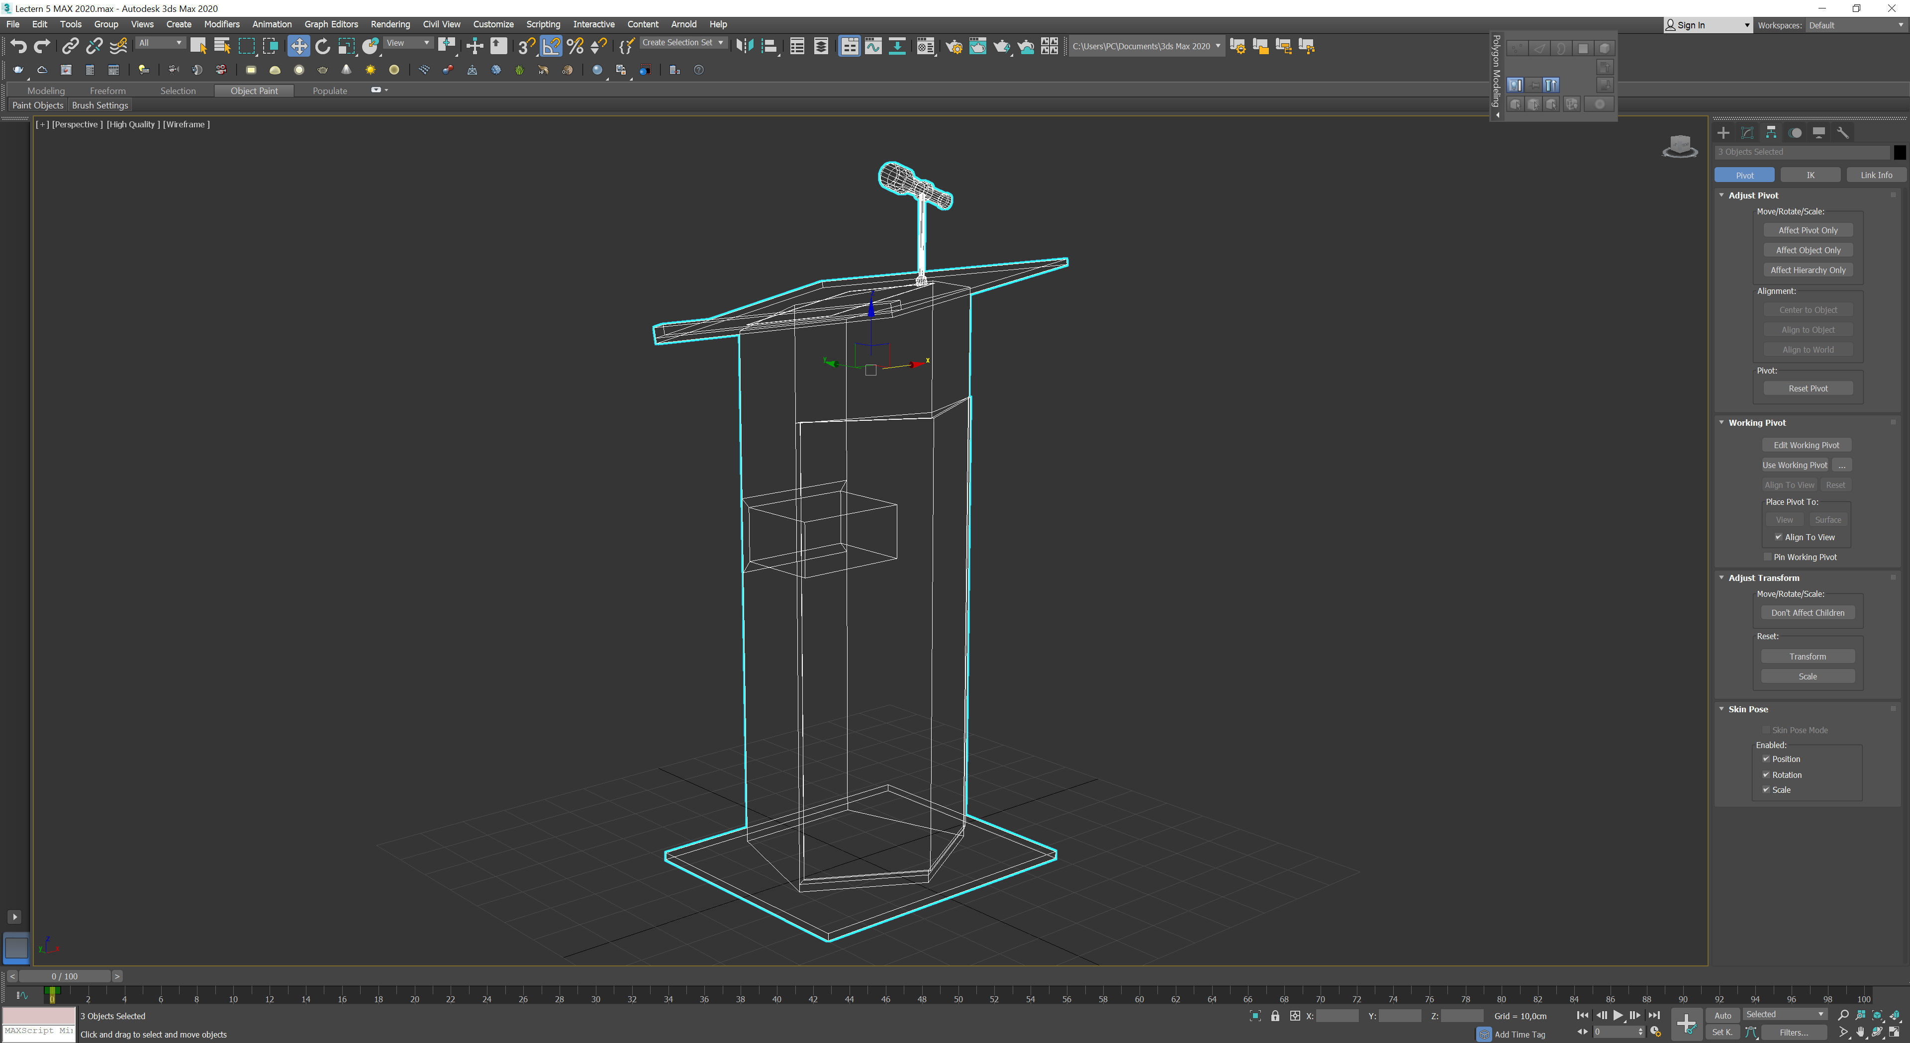1910x1043 pixels.
Task: Open the Utilities wrench tab
Action: tap(1842, 133)
